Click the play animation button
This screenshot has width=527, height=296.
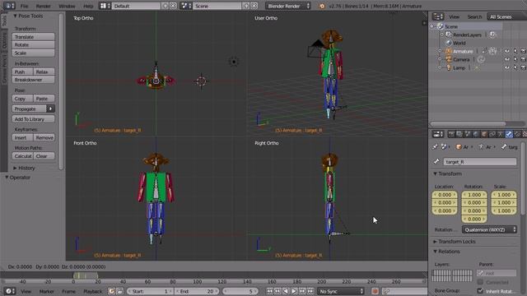tap(294, 291)
